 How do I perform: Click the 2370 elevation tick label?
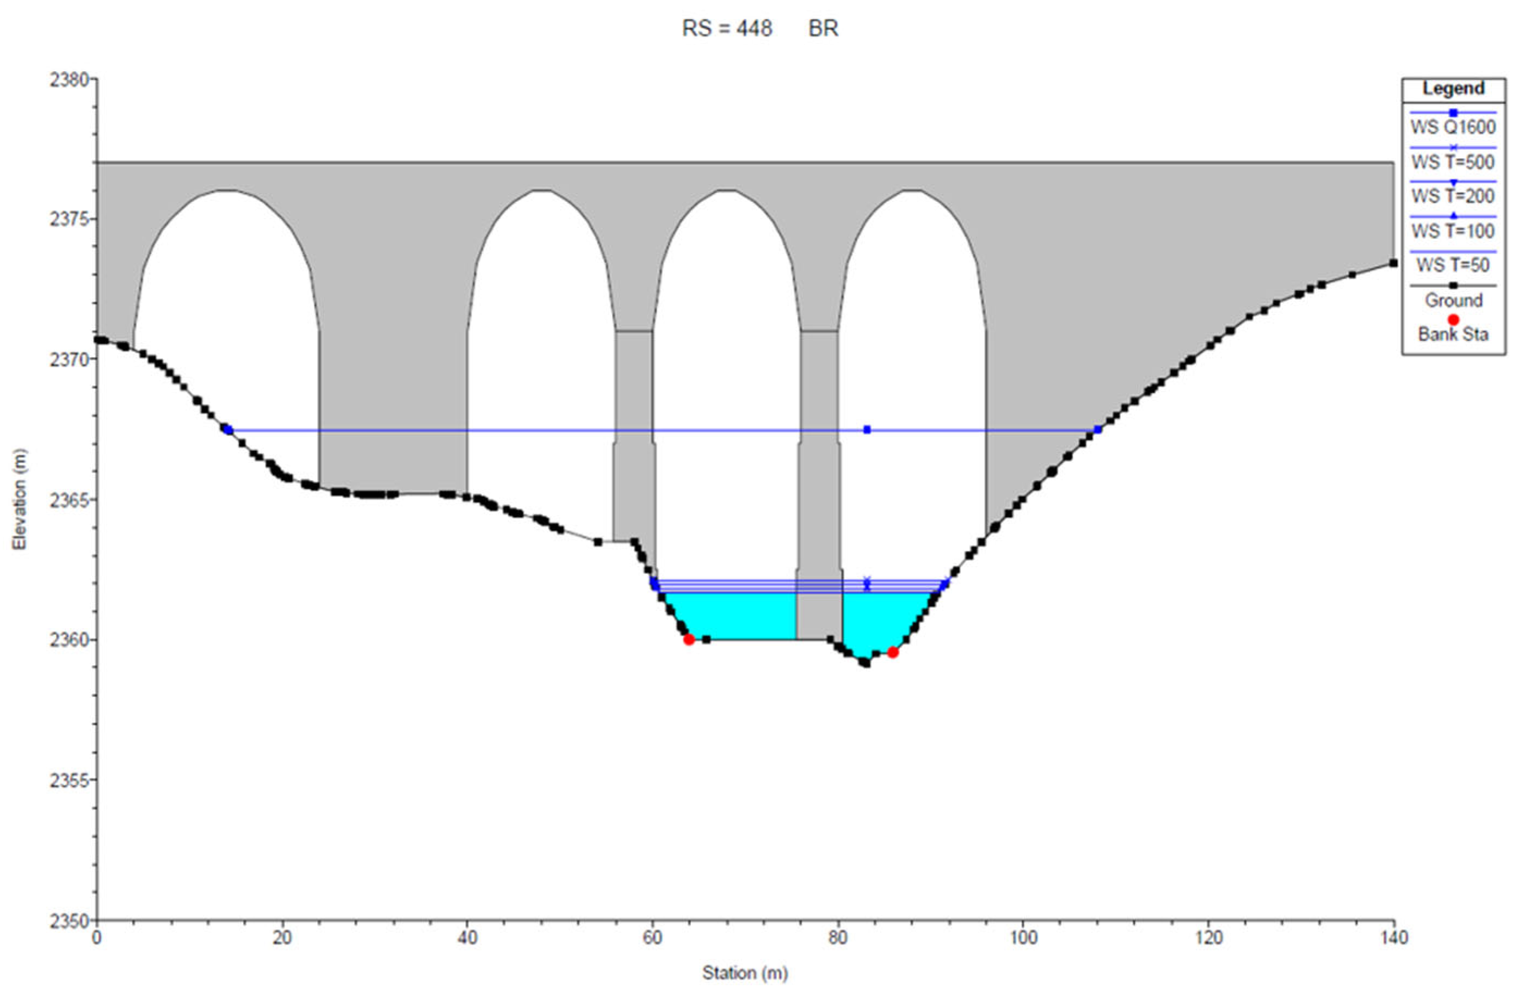point(70,359)
